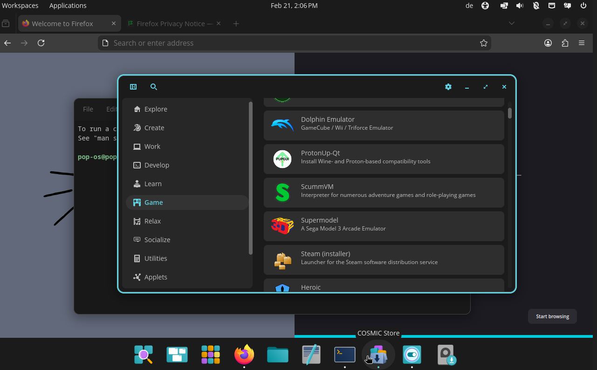Open the Dolphin Emulator app entry
Image resolution: width=597 pixels, height=370 pixels.
(x=384, y=125)
